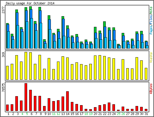Click the day 25 label on axis
Viewport: 154px width, 117px height.
(118, 114)
